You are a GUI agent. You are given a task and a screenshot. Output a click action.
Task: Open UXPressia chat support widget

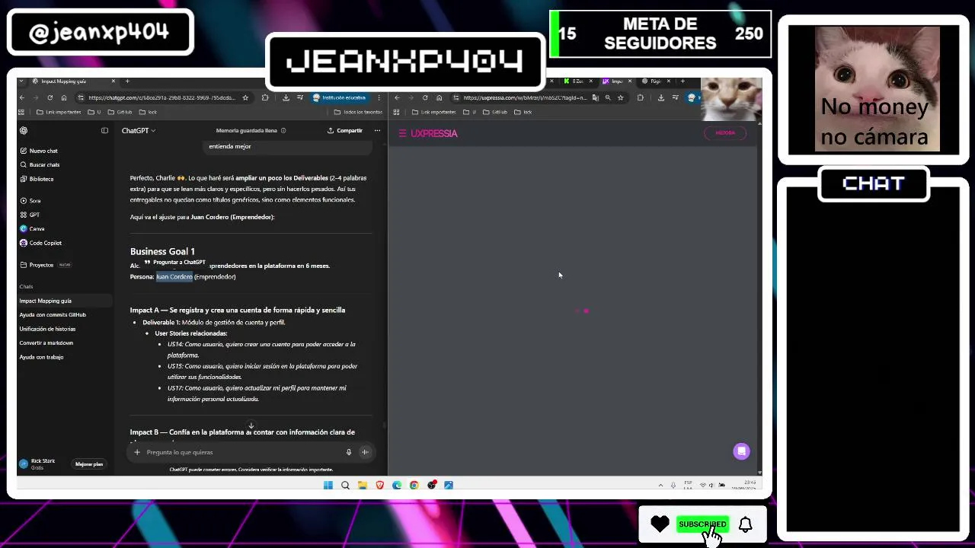coord(741,451)
